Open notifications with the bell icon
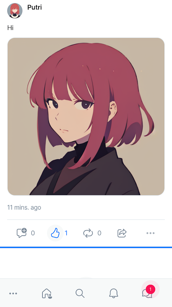Viewport: 172px width, 307px height. (114, 293)
